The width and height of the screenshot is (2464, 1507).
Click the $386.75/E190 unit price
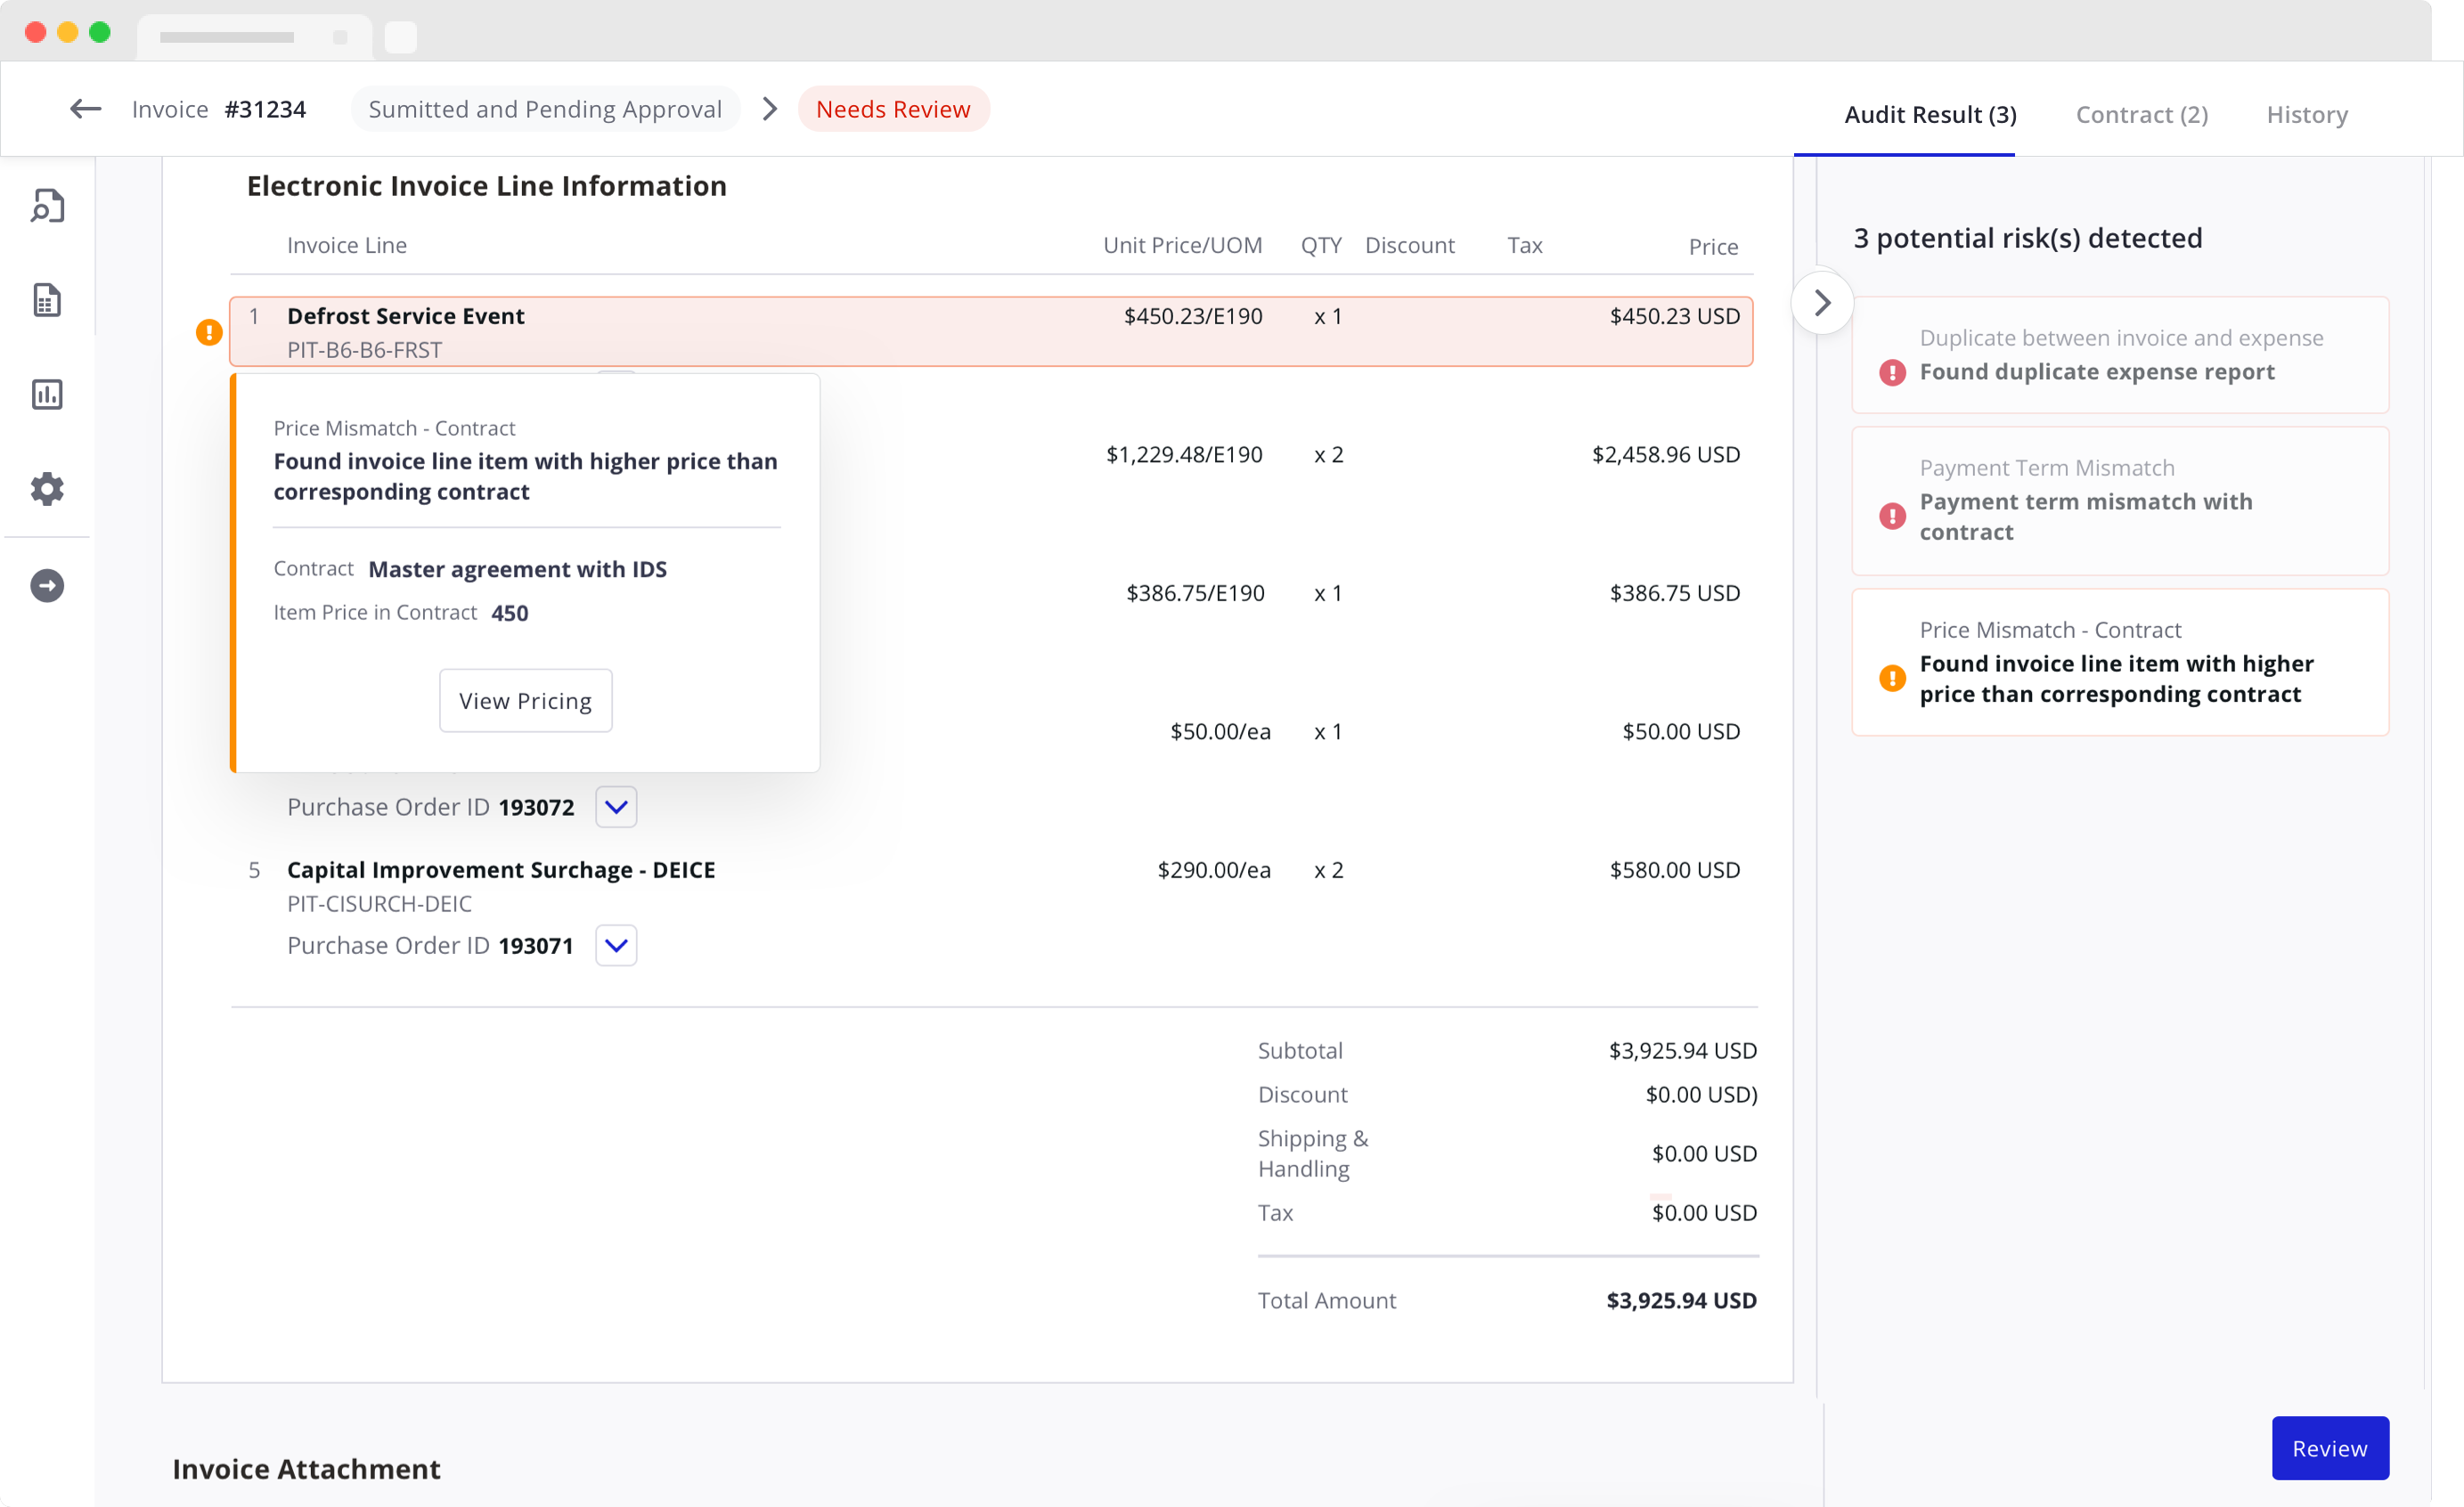[1195, 593]
